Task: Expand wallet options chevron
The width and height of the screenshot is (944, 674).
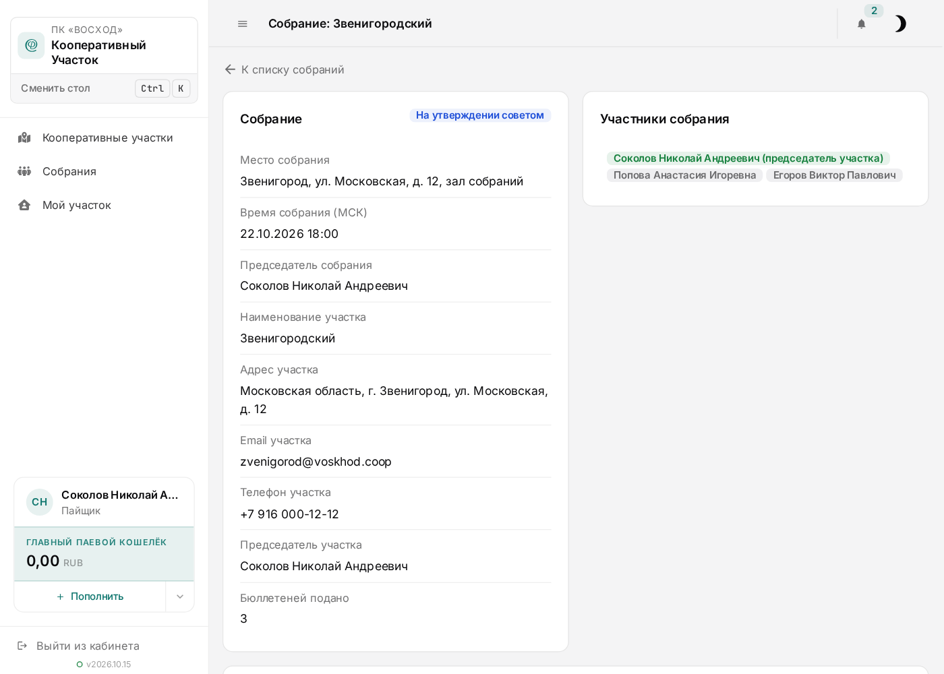Action: [180, 596]
